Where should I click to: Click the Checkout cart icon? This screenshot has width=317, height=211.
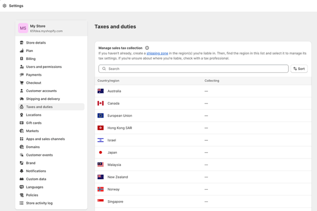(x=22, y=83)
